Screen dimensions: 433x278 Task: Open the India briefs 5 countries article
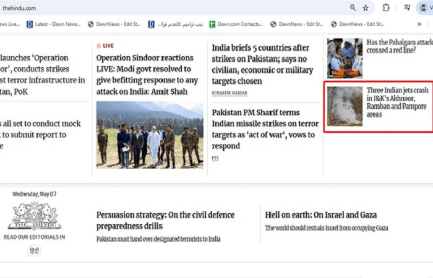coord(263,64)
